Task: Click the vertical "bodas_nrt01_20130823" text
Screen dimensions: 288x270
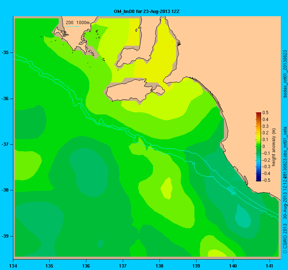Action: tap(285, 74)
